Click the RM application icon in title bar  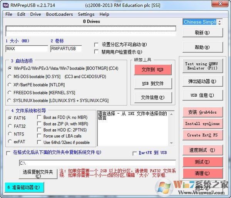tap(6, 5)
